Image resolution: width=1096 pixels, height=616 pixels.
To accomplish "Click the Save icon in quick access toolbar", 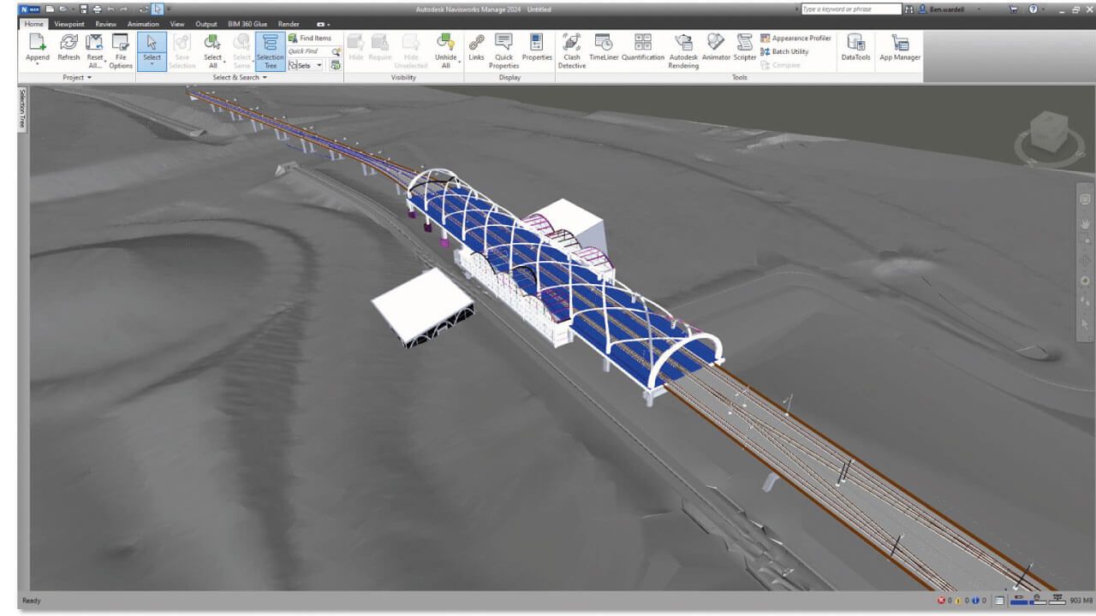I will [x=84, y=9].
